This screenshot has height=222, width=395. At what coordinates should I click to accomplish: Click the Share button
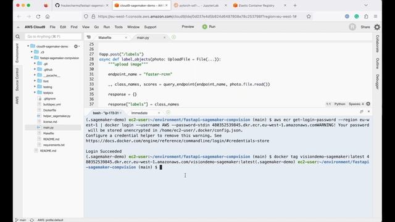(365, 27)
